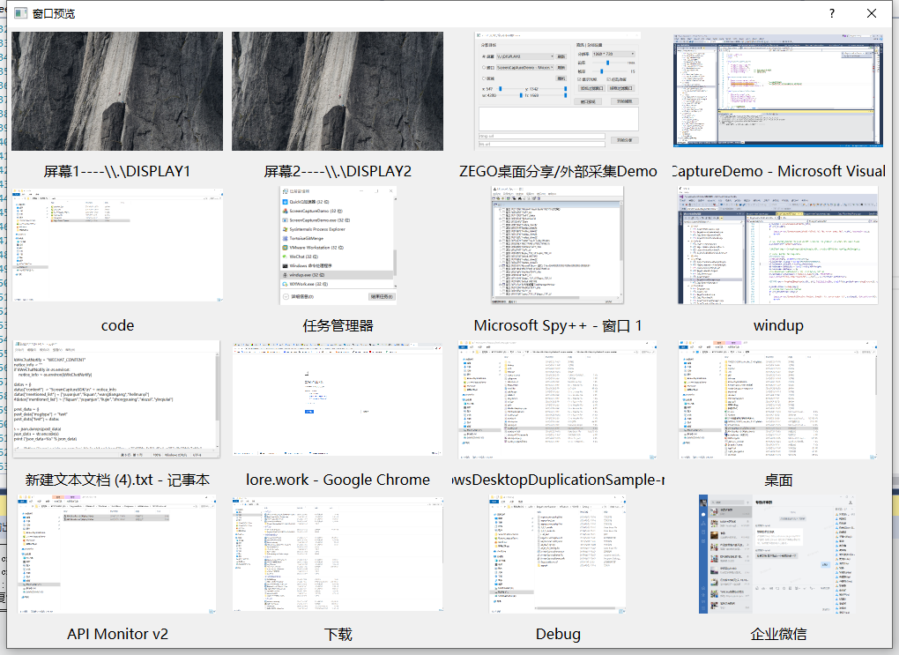This screenshot has width=899, height=655.
Task: Close the 窗口预览 dialog
Action: pos(872,13)
